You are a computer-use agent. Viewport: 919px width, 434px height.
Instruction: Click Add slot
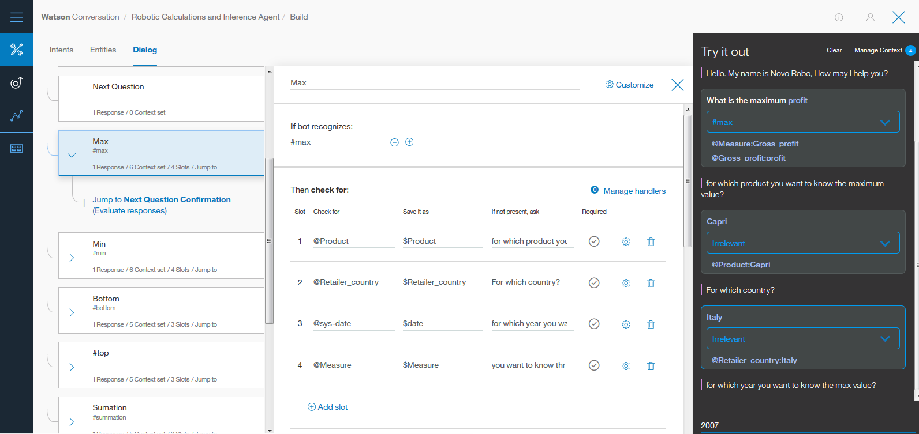point(327,407)
